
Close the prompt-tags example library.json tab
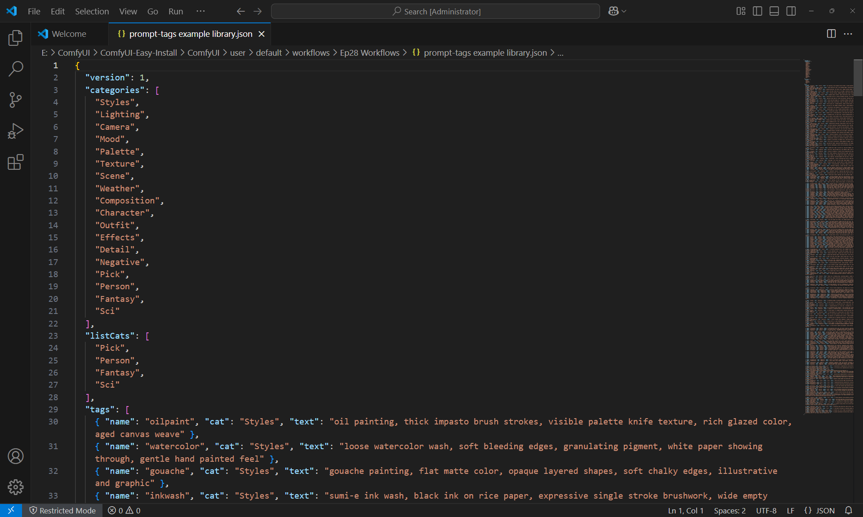(x=262, y=34)
